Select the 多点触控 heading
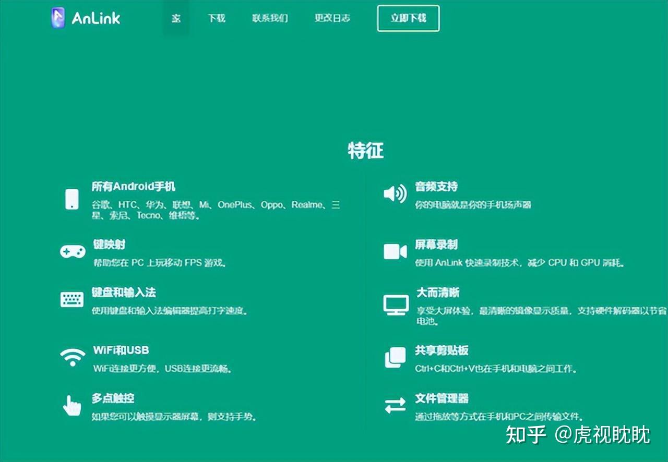This screenshot has height=462, width=668. 113,398
